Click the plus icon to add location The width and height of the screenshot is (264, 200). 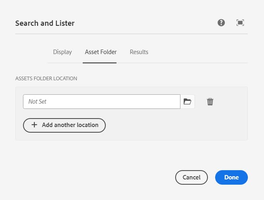(x=34, y=125)
